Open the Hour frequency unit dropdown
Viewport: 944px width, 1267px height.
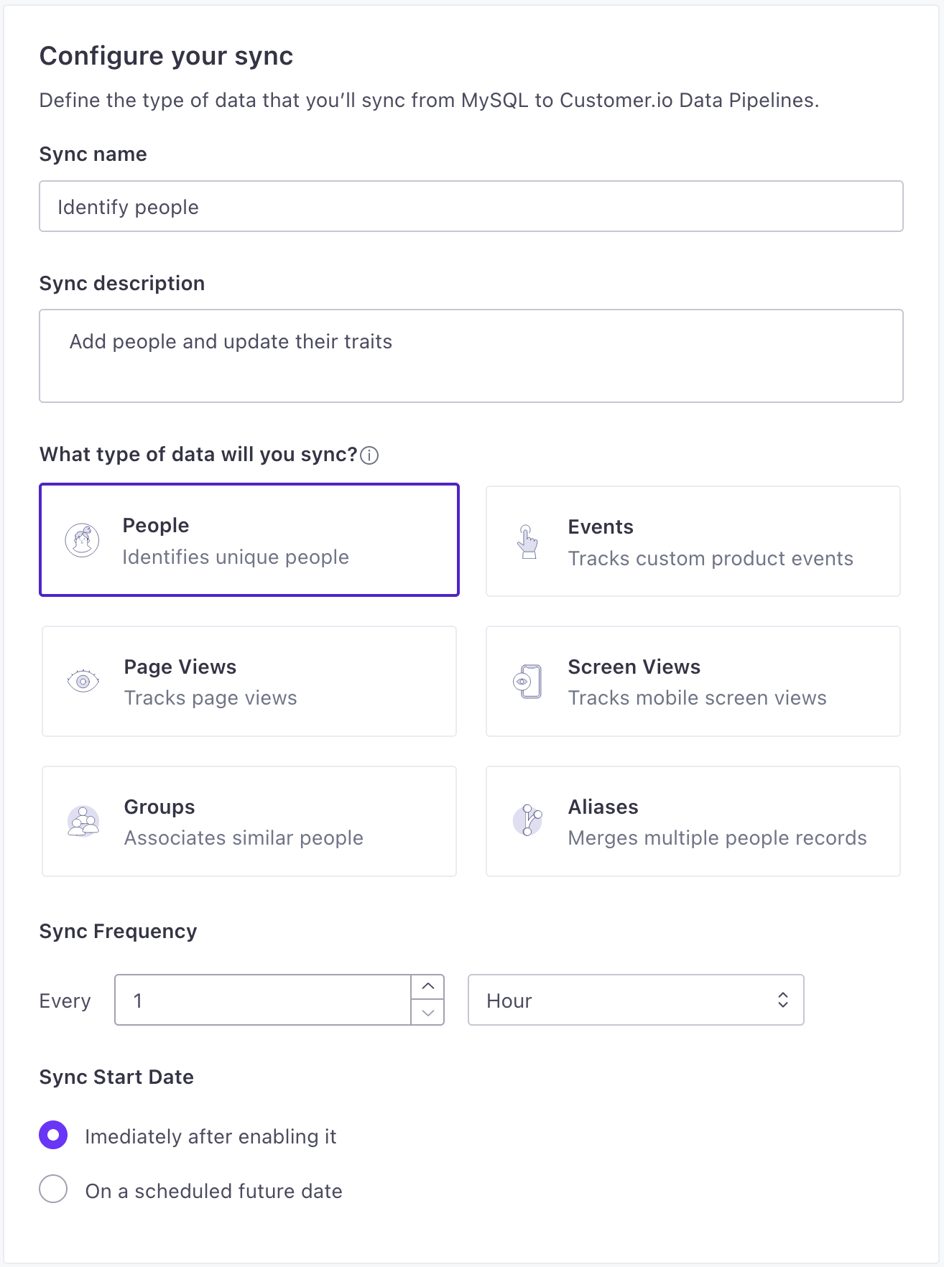(636, 1000)
